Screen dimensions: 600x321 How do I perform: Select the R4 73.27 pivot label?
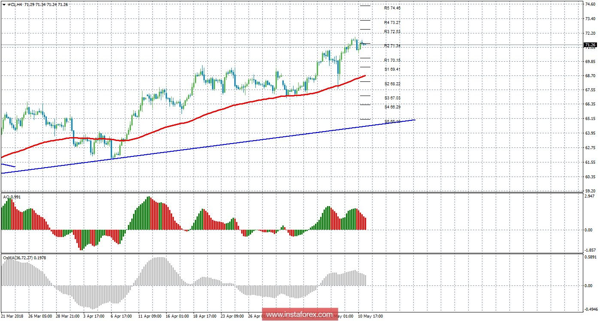392,22
